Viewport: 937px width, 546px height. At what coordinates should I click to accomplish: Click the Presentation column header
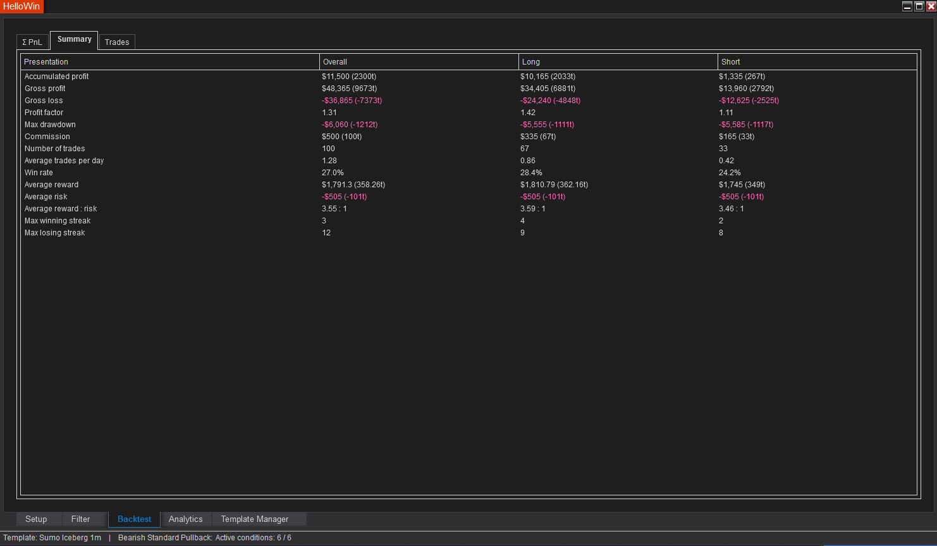(x=170, y=62)
